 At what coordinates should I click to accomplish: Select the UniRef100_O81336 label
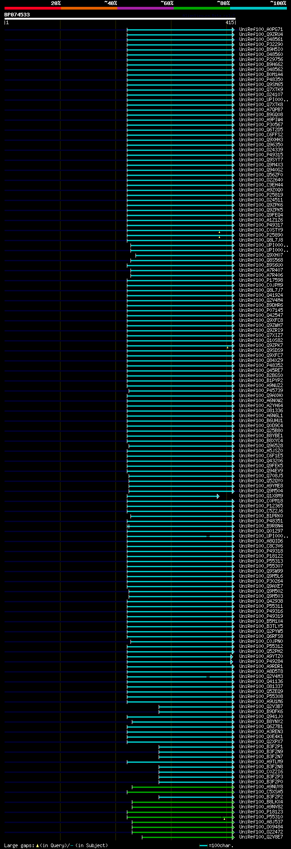tap(261, 411)
